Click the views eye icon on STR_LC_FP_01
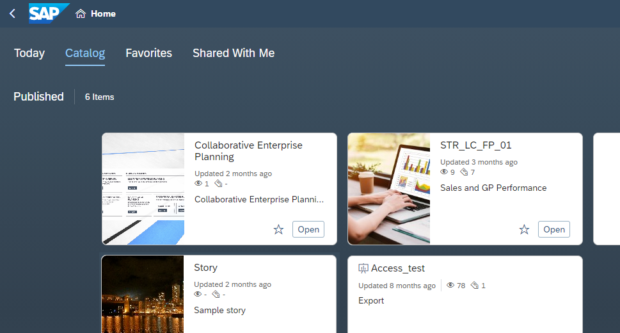 tap(444, 172)
